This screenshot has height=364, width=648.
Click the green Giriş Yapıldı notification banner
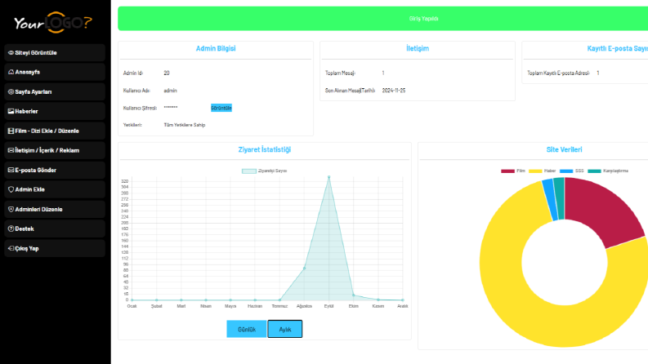tap(382, 19)
